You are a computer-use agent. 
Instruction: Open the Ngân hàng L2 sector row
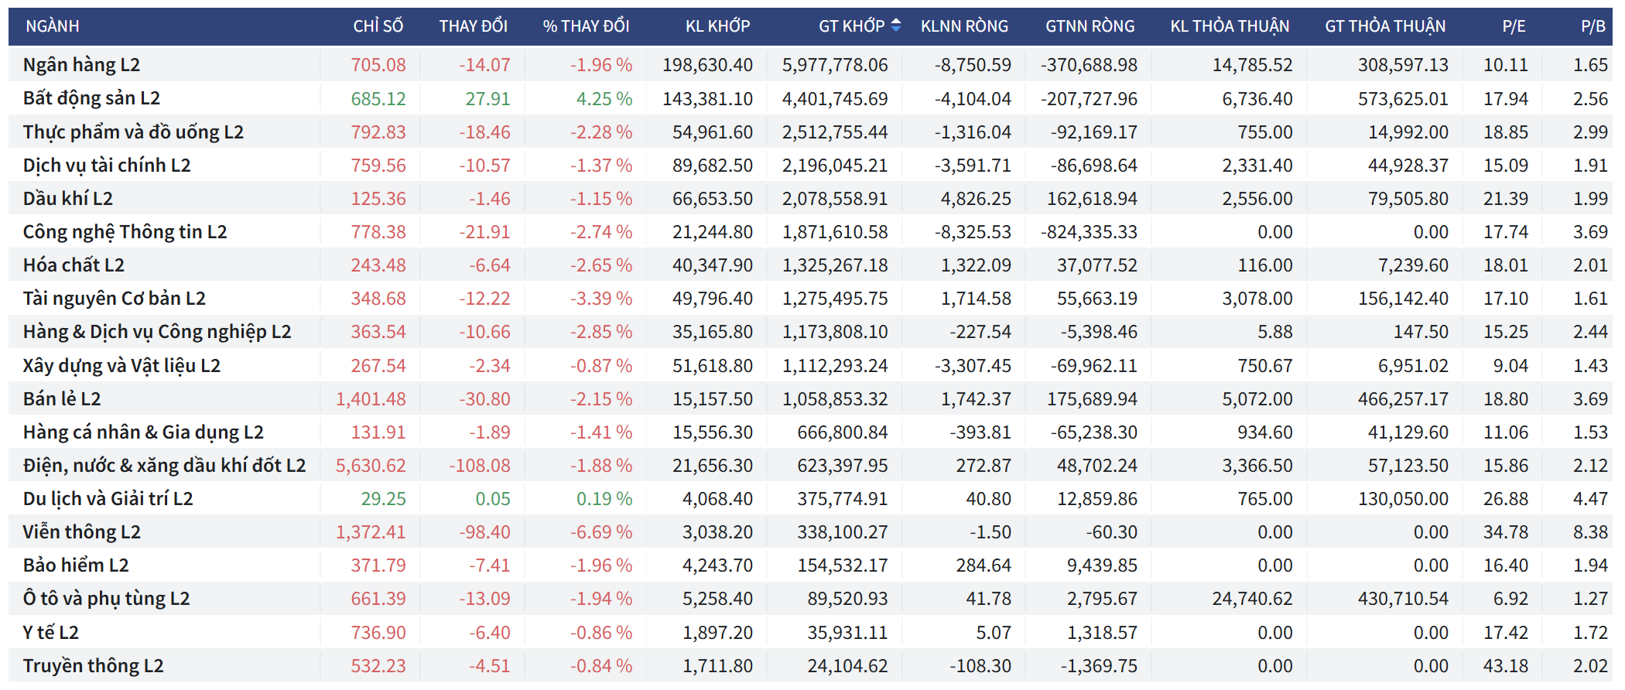click(81, 65)
